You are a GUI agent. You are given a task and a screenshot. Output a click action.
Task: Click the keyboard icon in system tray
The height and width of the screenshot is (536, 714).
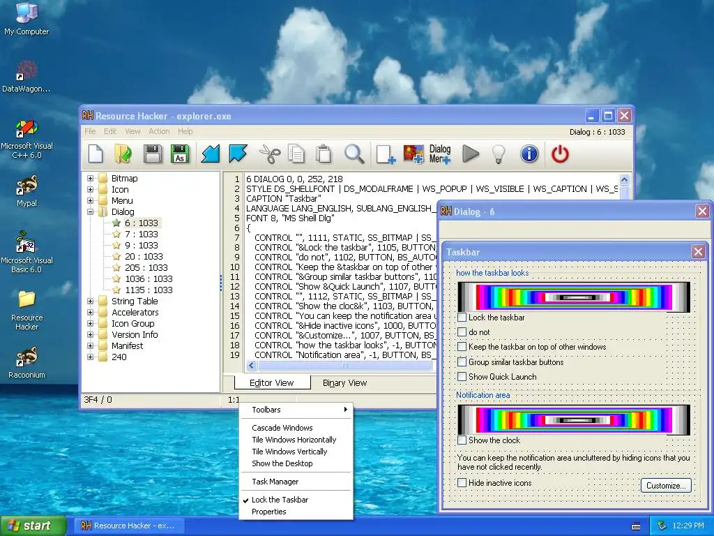[636, 526]
